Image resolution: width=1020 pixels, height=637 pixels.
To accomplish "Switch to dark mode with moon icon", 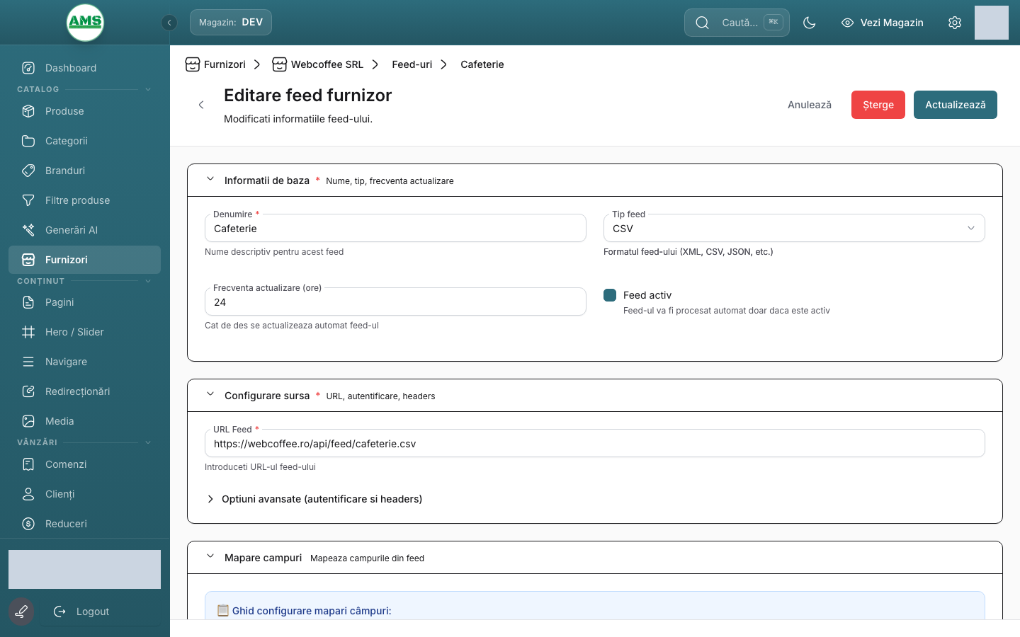I will tap(810, 23).
